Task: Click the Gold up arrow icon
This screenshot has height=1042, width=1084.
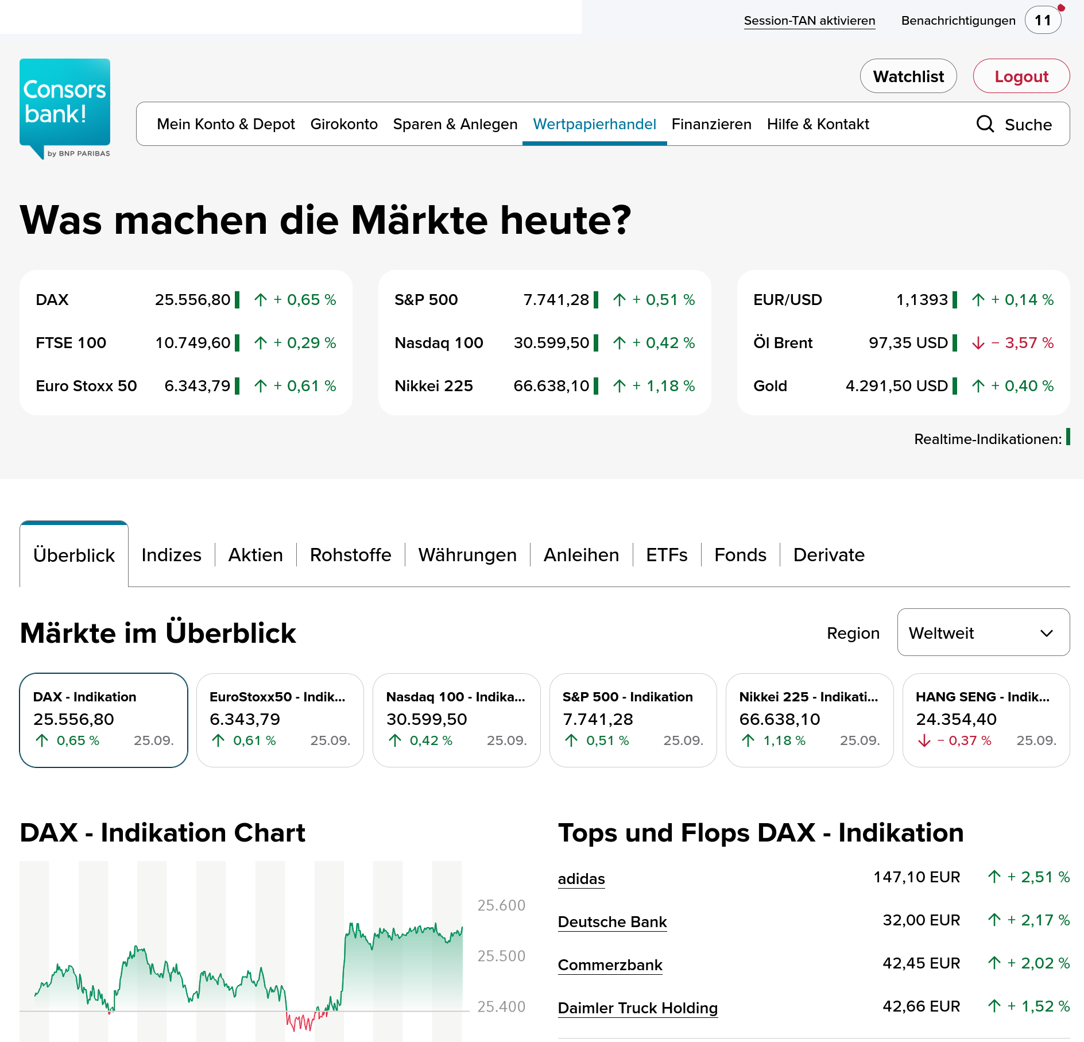Action: pos(978,386)
